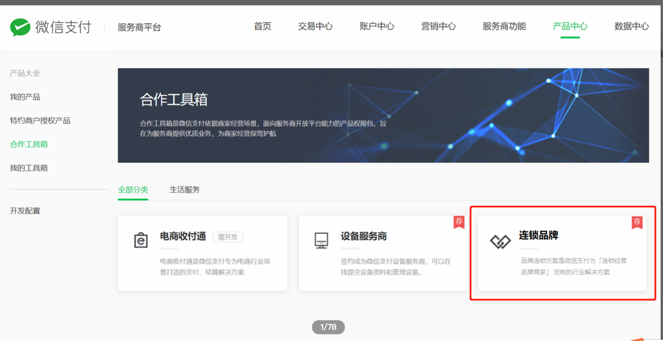Click the 设备服务商 description text
Screen dimensions: 663x341
(x=396, y=267)
